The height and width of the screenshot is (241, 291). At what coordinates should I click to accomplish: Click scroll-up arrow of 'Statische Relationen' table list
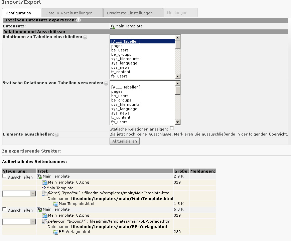(178, 83)
